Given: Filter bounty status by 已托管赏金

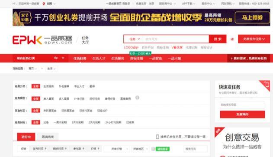Looking at the screenshot, I should (x=68, y=111).
